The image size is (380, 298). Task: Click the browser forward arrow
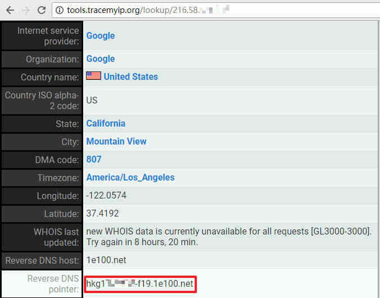click(26, 10)
